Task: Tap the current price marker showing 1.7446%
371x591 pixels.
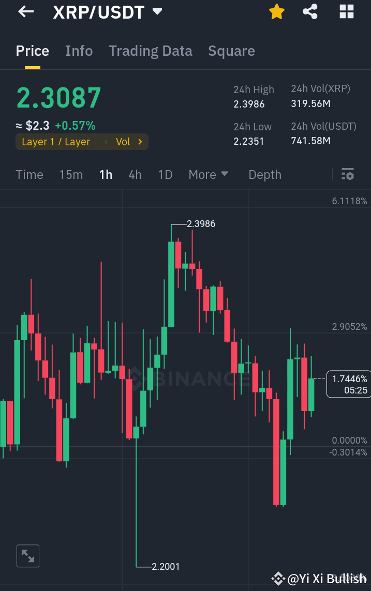Action: click(348, 384)
